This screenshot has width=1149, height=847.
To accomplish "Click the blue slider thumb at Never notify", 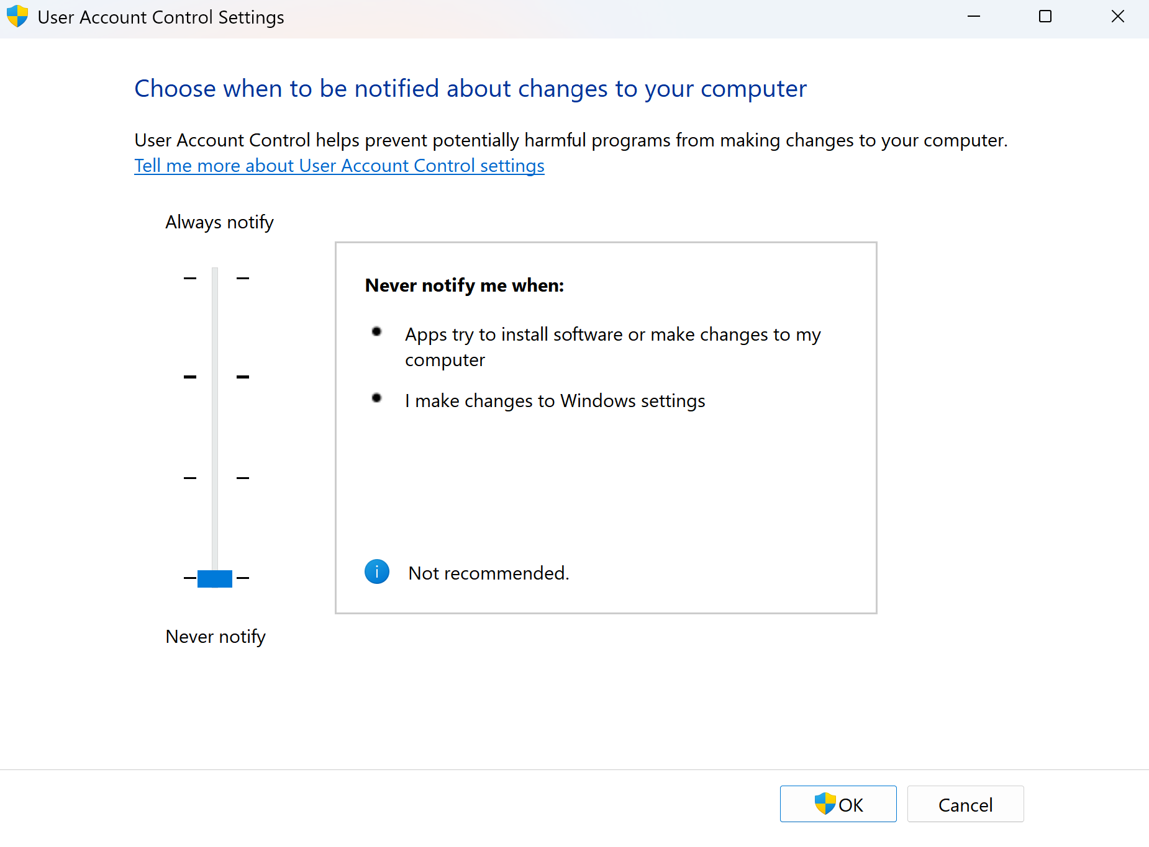I will (x=215, y=578).
